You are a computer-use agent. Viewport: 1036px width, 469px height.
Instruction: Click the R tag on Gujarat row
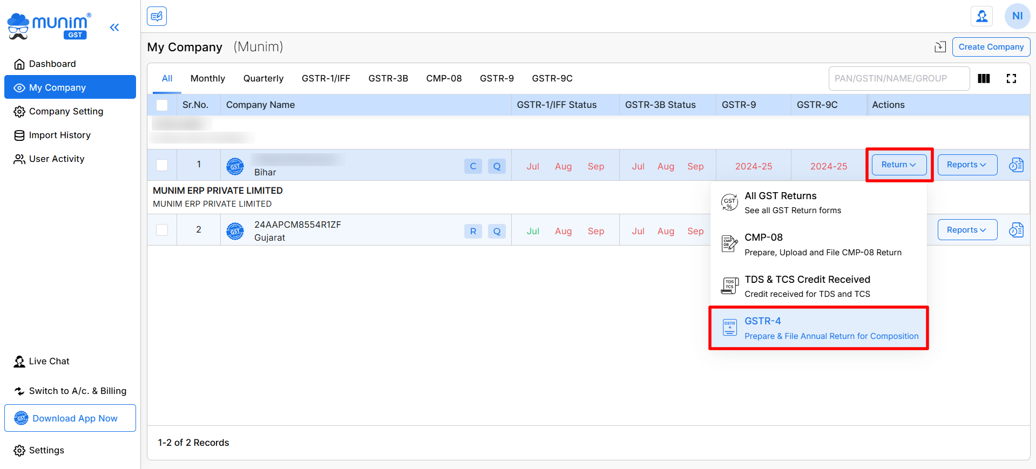click(x=473, y=231)
